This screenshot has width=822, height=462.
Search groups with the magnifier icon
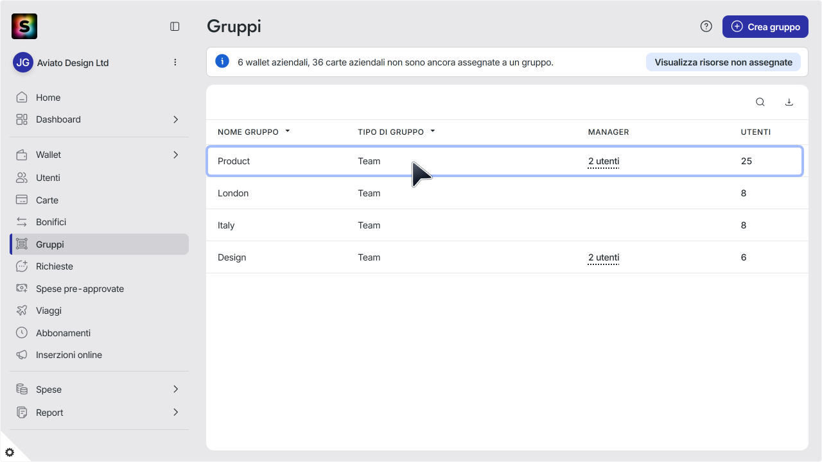click(x=760, y=102)
